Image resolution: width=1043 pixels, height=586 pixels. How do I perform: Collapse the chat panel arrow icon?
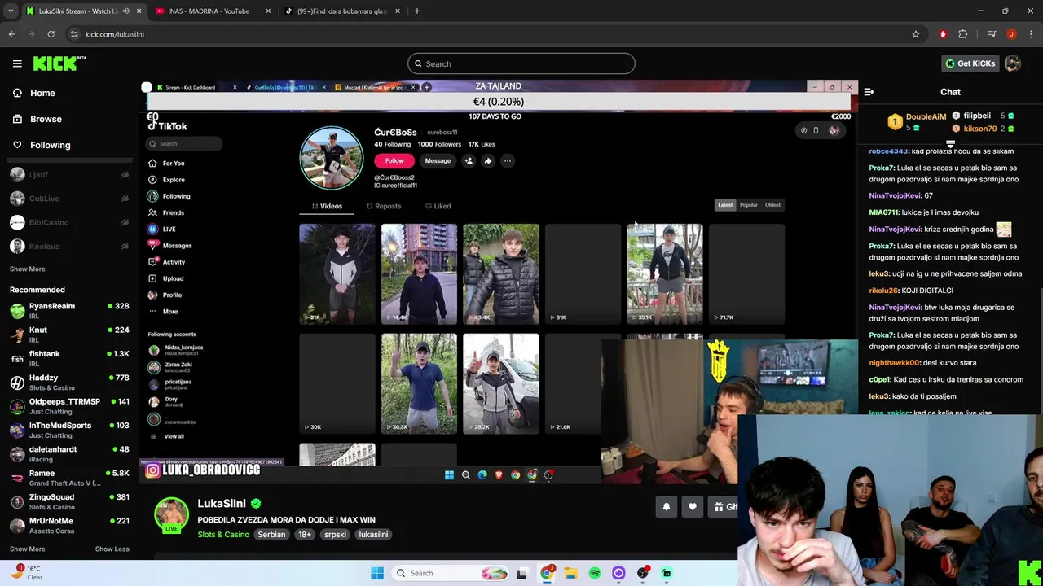click(x=869, y=92)
